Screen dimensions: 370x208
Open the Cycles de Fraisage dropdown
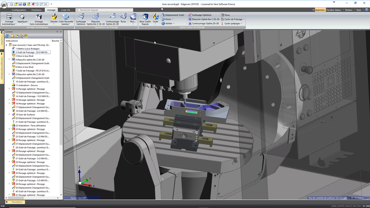point(233,19)
